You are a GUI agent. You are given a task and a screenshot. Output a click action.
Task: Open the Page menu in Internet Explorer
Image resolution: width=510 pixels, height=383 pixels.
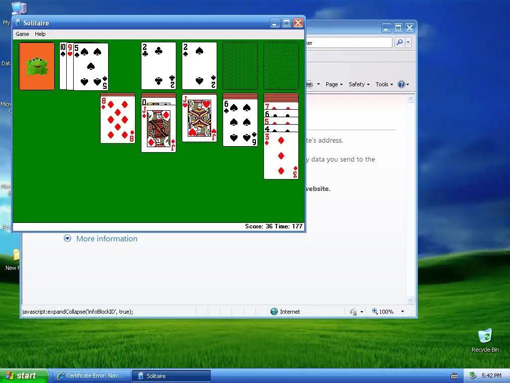tap(334, 84)
